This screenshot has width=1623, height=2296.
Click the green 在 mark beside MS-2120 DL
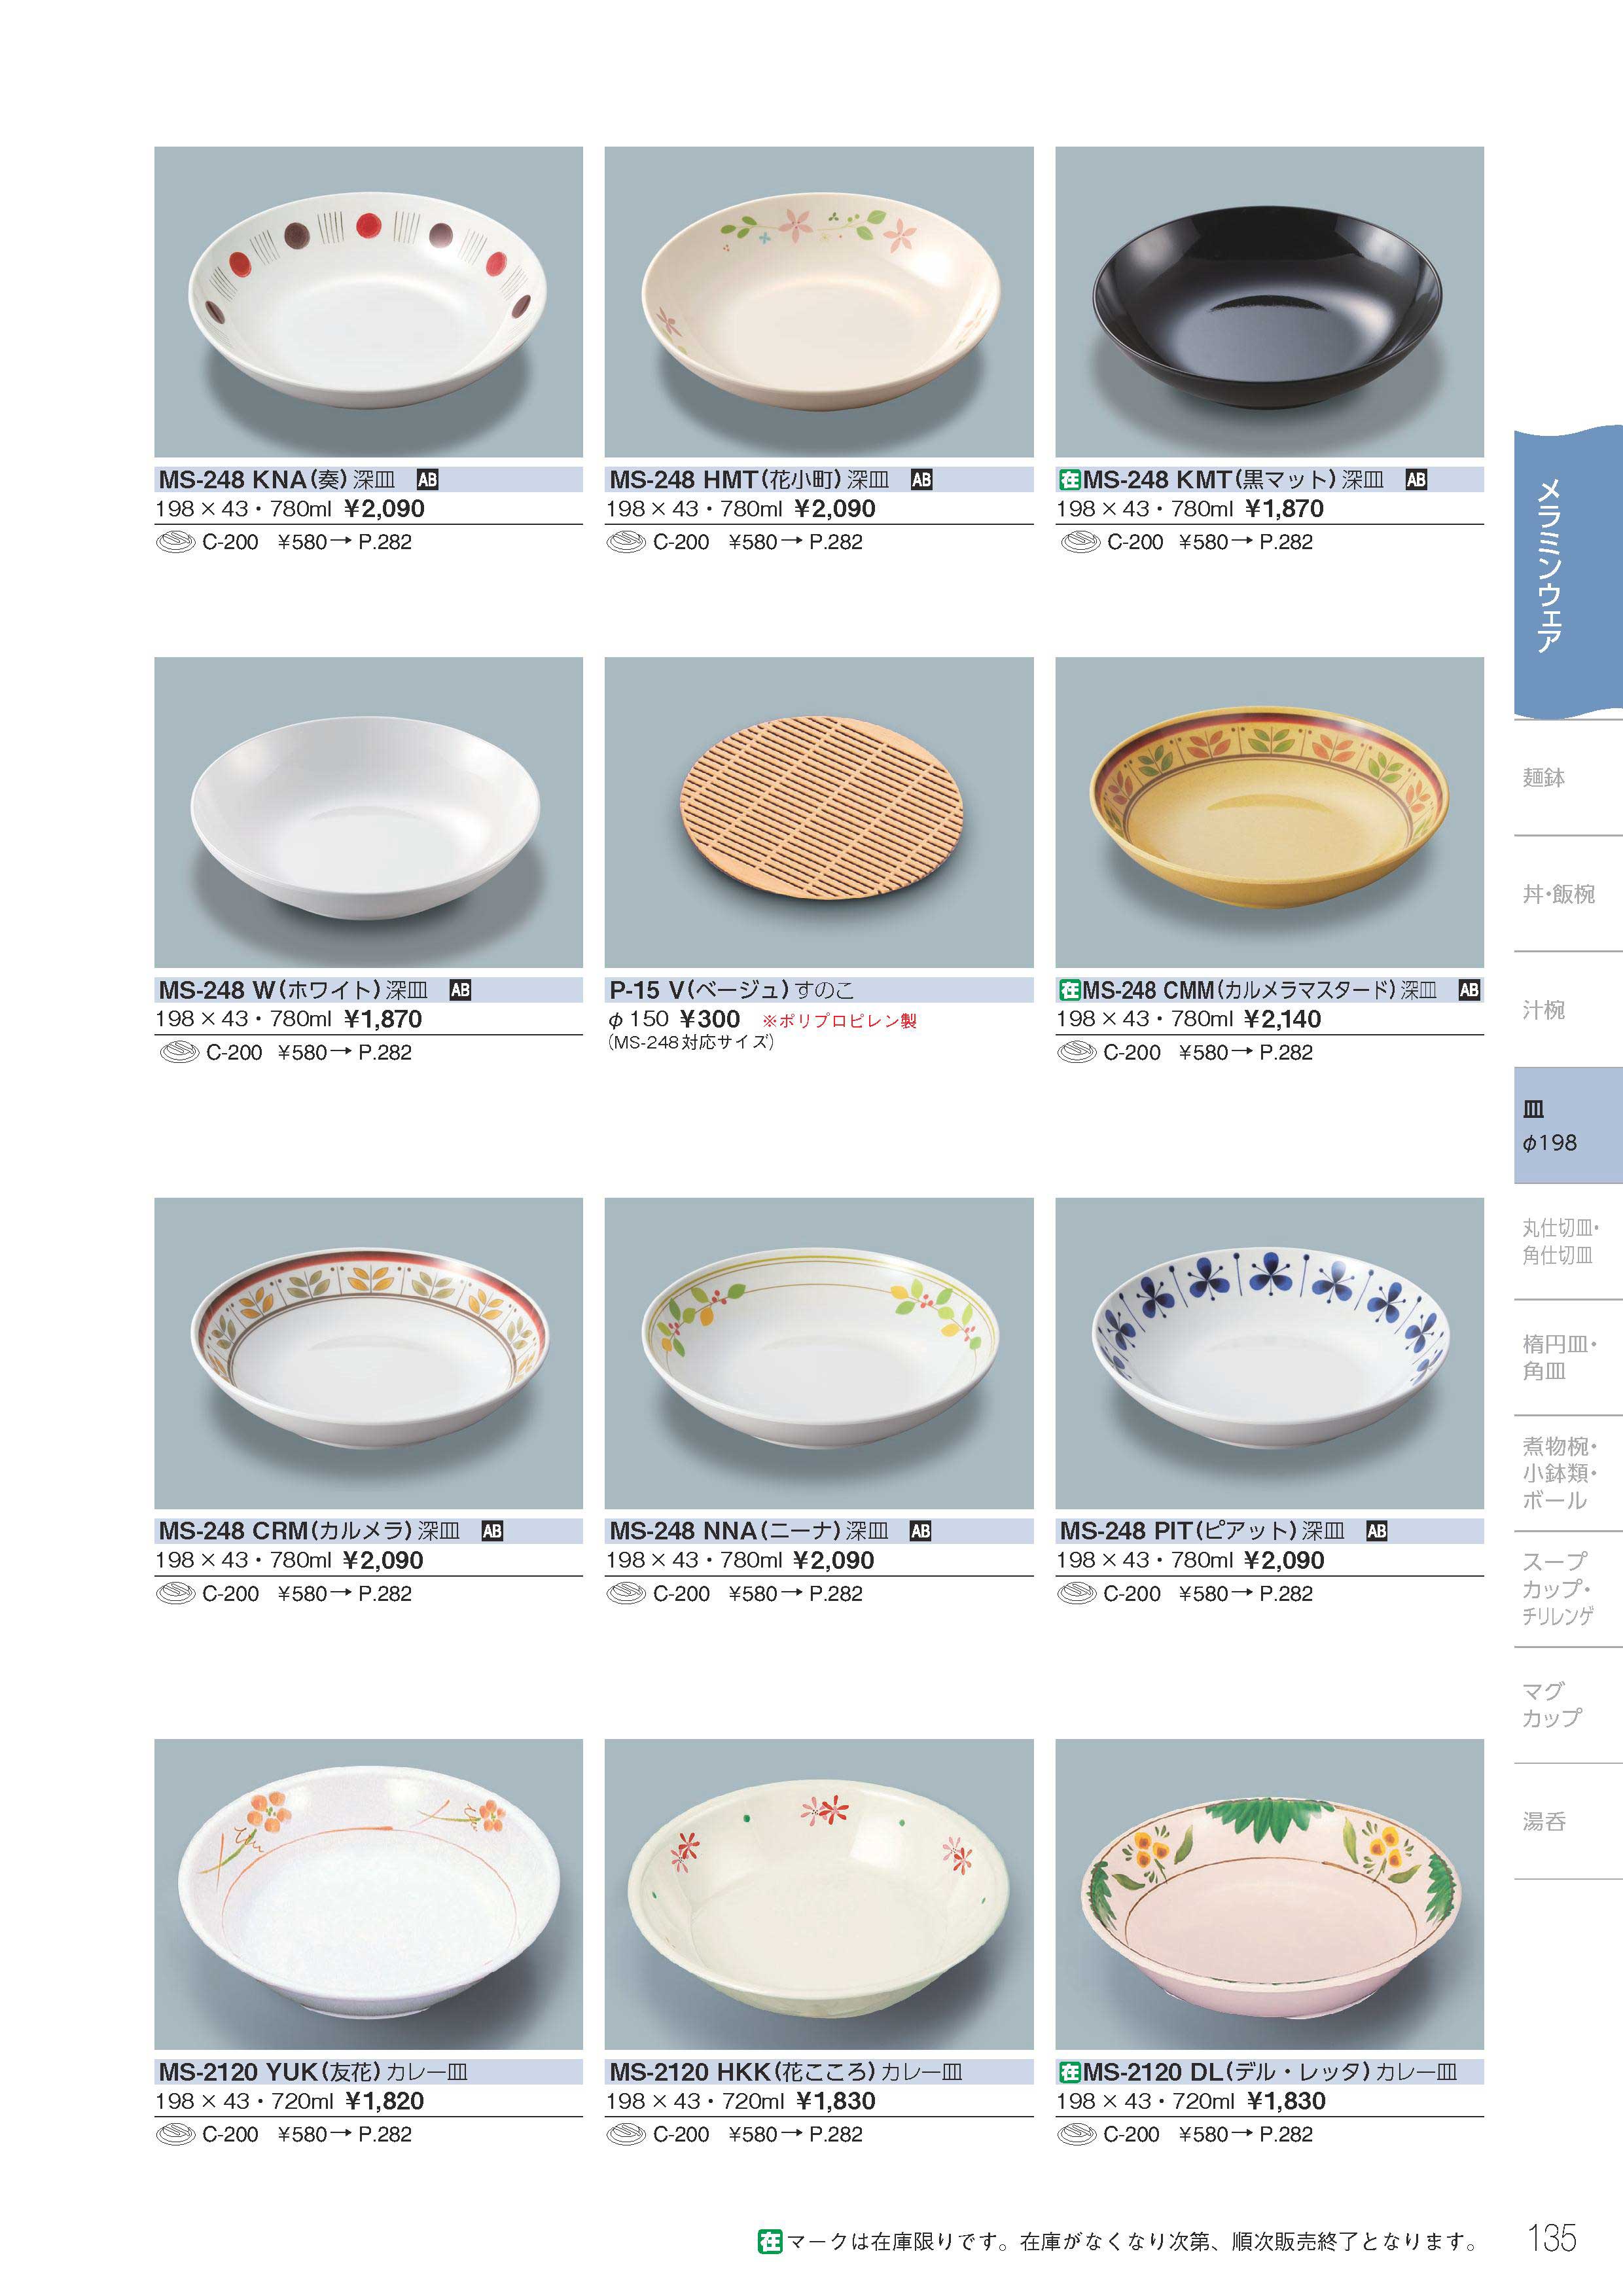click(1069, 2072)
